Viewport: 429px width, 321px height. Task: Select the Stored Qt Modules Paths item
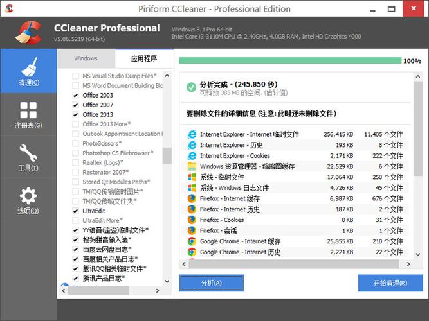[x=116, y=182]
